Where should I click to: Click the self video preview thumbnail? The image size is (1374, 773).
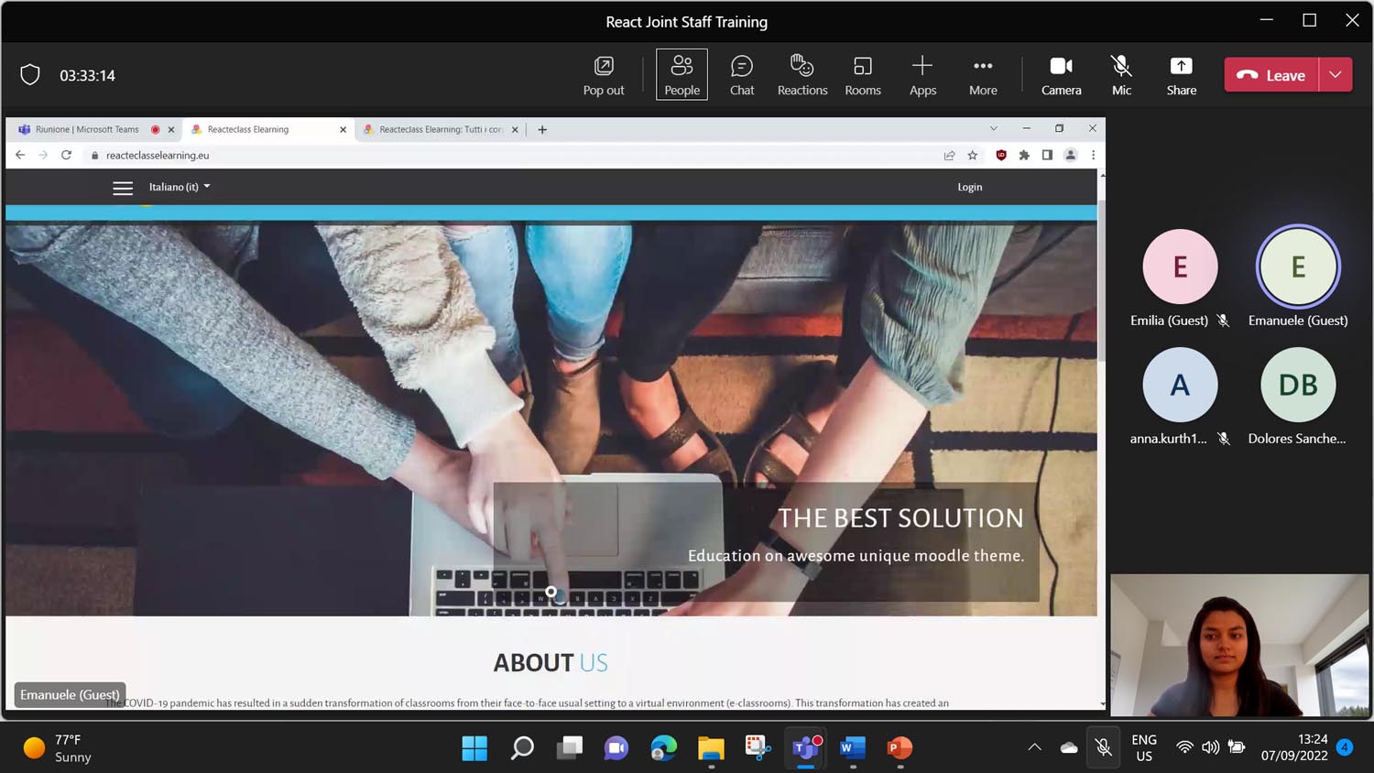point(1239,645)
